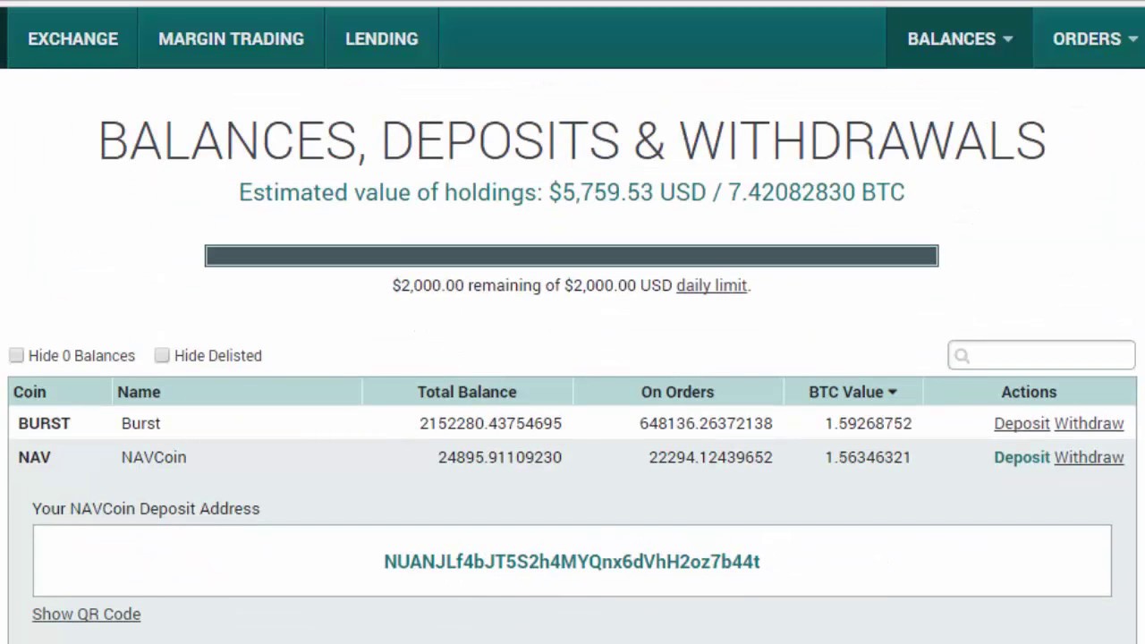Open the Lending section
Viewport: 1145px width, 644px height.
(x=382, y=38)
